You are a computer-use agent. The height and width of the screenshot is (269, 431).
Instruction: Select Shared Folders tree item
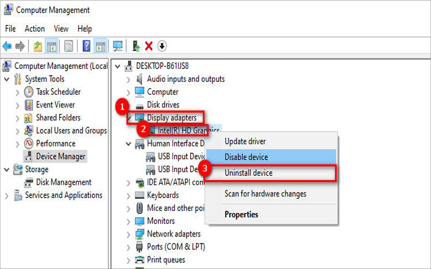[58, 118]
